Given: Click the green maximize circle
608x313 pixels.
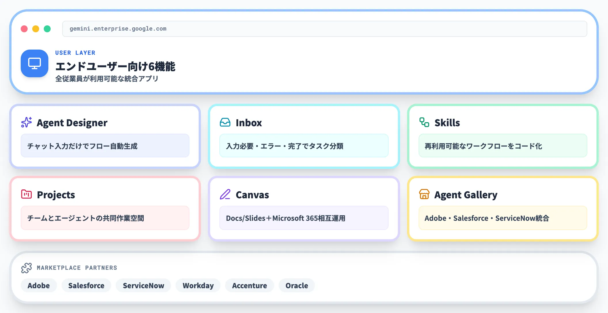Looking at the screenshot, I should pyautogui.click(x=47, y=29).
